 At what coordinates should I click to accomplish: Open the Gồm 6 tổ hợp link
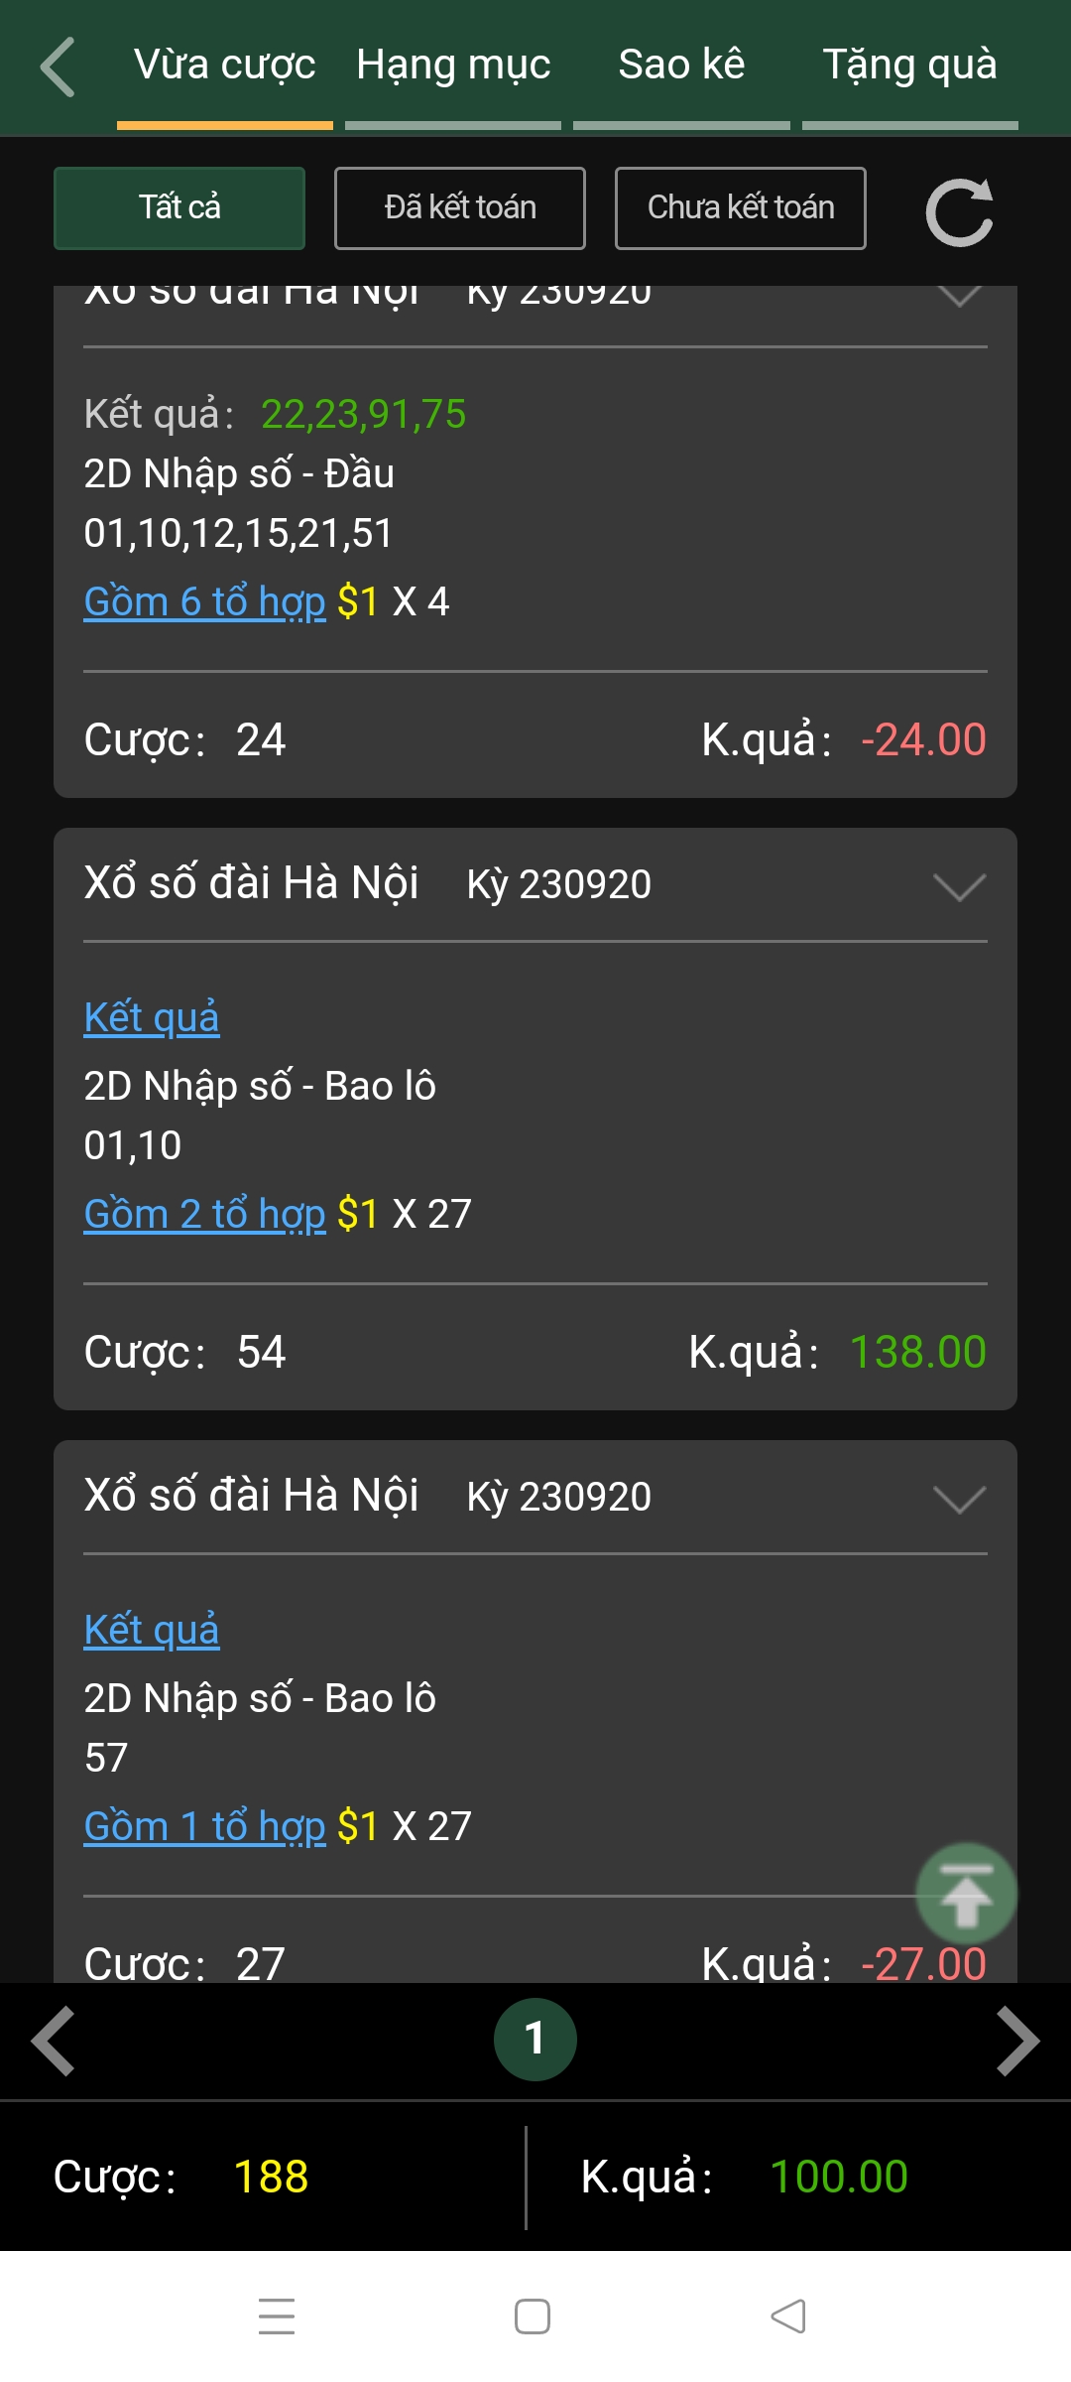click(205, 601)
